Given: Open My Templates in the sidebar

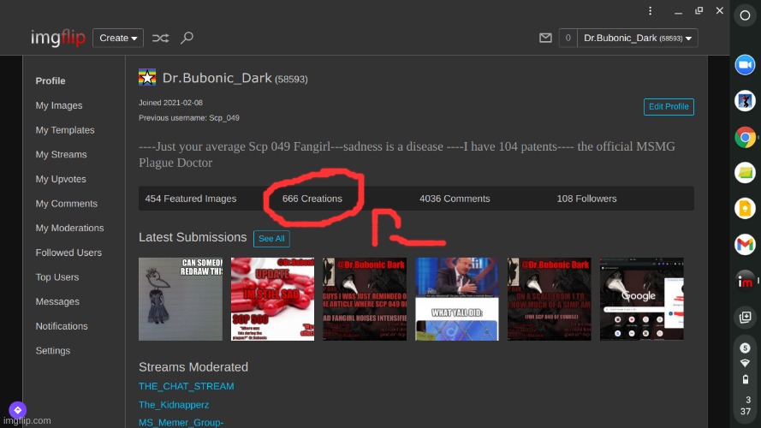Looking at the screenshot, I should [65, 130].
